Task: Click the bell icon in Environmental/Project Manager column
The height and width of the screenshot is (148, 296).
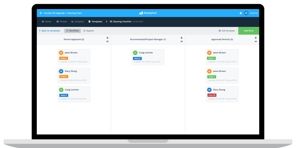Action: 182,38
